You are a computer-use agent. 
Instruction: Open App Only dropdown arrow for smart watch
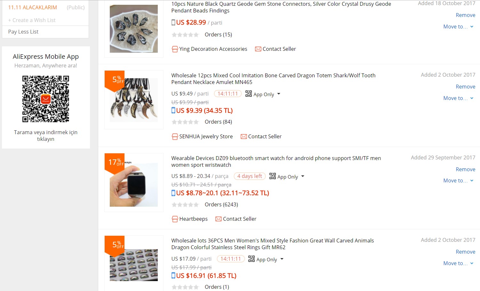tap(303, 176)
